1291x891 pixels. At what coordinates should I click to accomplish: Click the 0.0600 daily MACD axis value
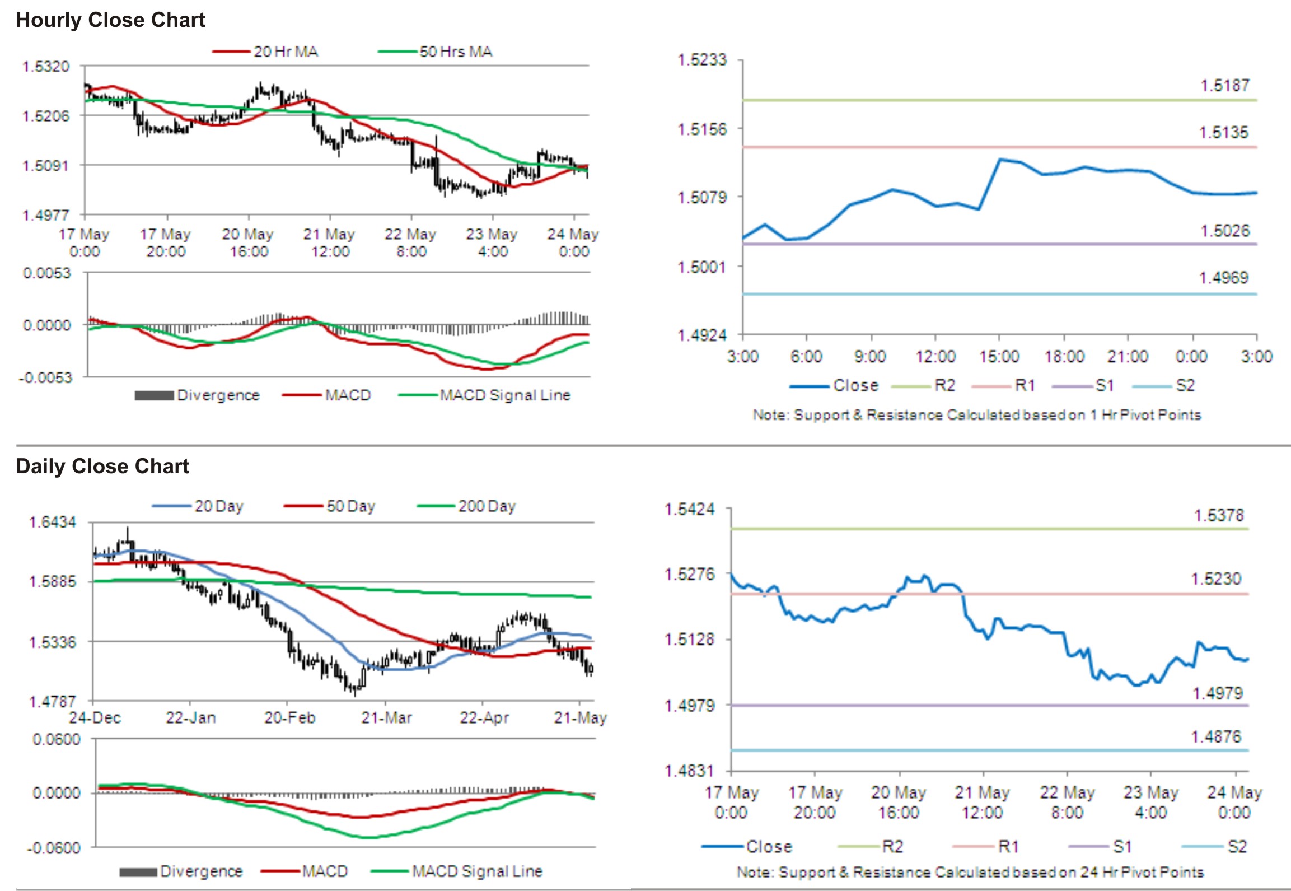pyautogui.click(x=57, y=740)
